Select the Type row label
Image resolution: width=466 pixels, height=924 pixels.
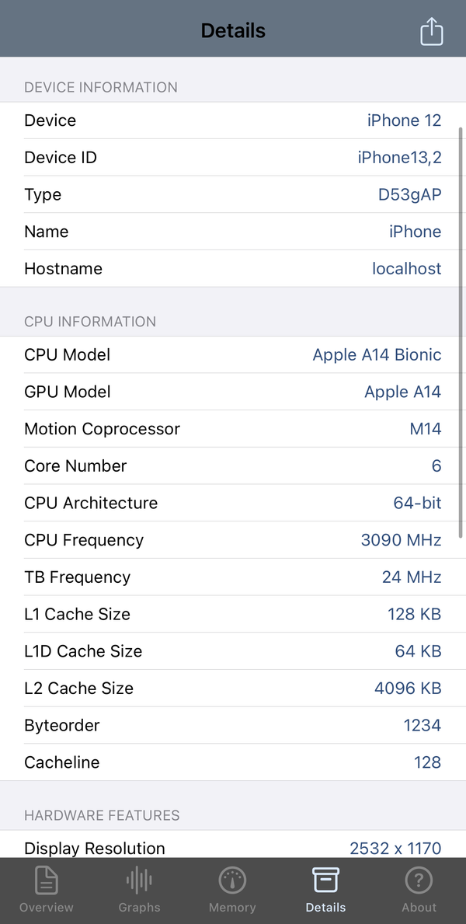(x=43, y=194)
